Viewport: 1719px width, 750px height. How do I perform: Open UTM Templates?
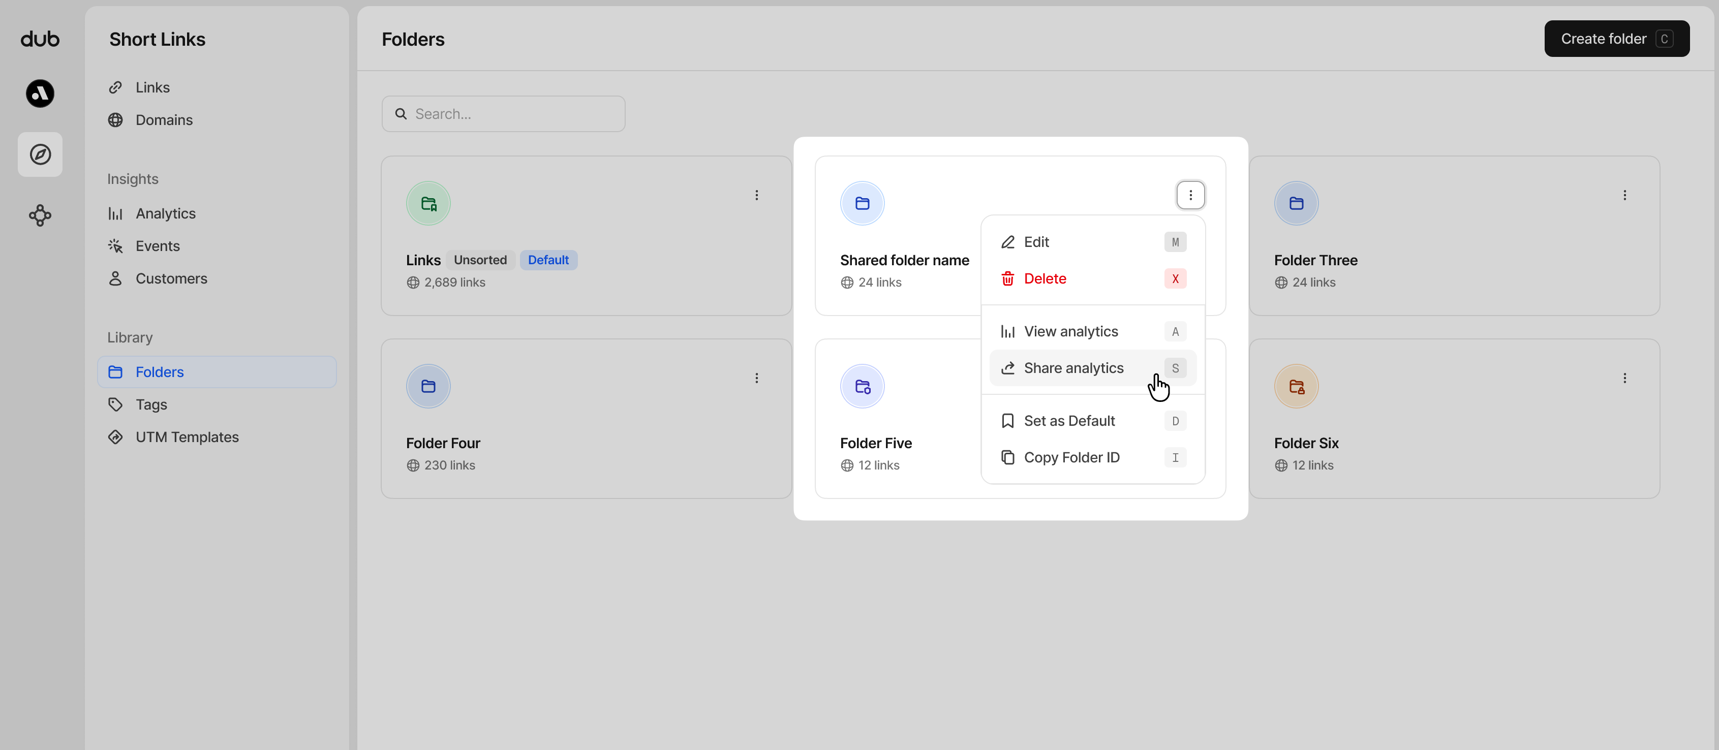(188, 437)
